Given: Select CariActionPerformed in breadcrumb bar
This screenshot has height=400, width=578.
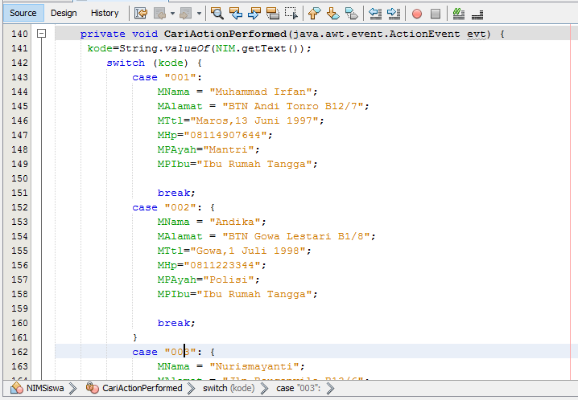Looking at the screenshot, I should pos(142,388).
